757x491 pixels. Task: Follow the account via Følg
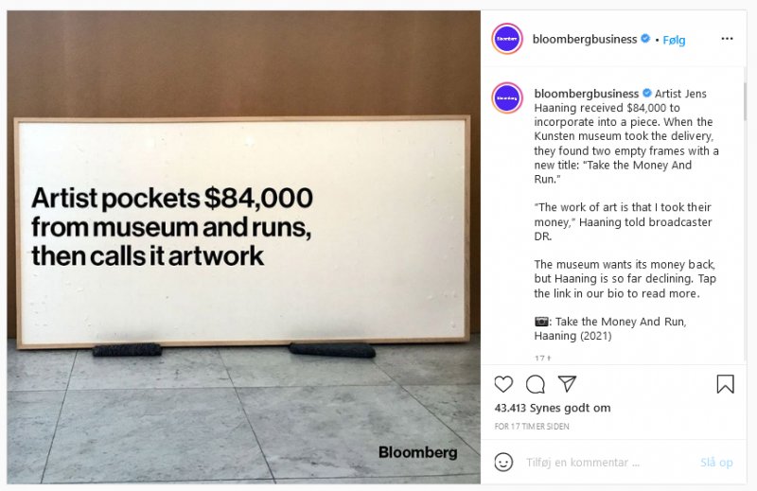pos(674,40)
